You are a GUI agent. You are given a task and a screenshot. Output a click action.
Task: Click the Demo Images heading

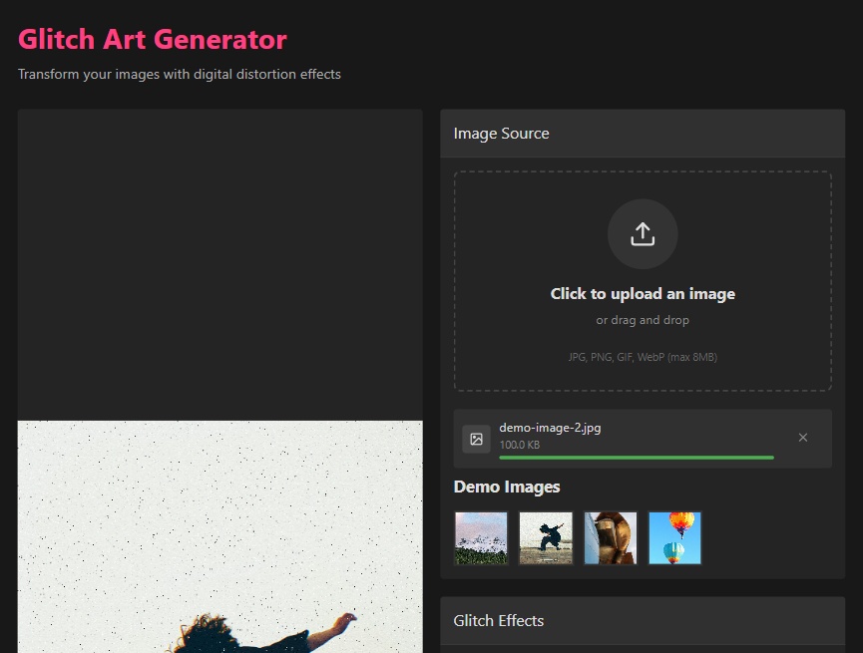click(507, 487)
